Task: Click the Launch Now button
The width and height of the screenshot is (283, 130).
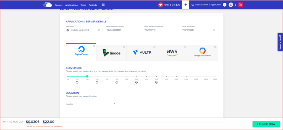Action: click(x=266, y=124)
